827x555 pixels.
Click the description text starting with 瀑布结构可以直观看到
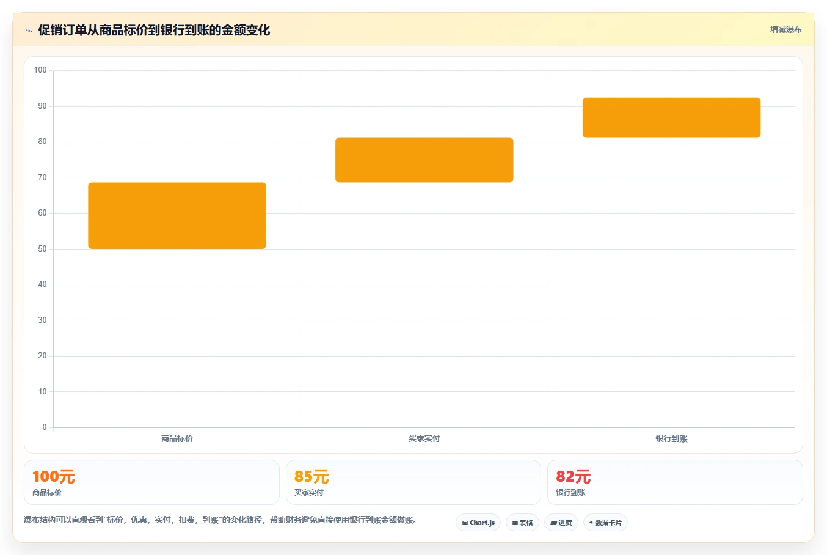click(220, 520)
